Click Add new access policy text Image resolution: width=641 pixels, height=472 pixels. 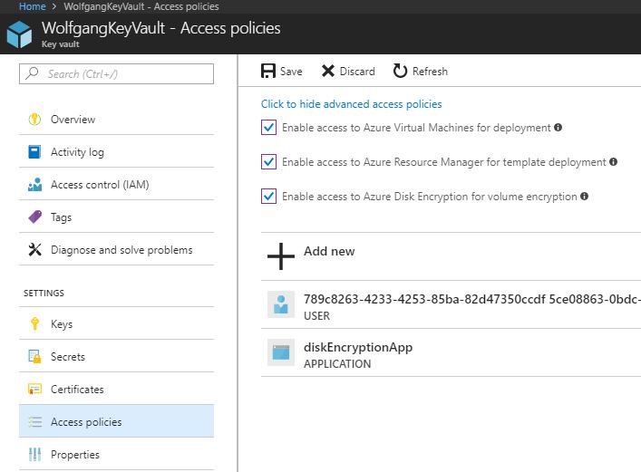tap(329, 251)
